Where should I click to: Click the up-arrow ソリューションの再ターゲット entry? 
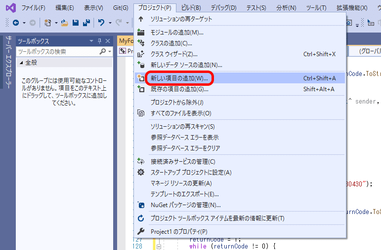pos(240,19)
